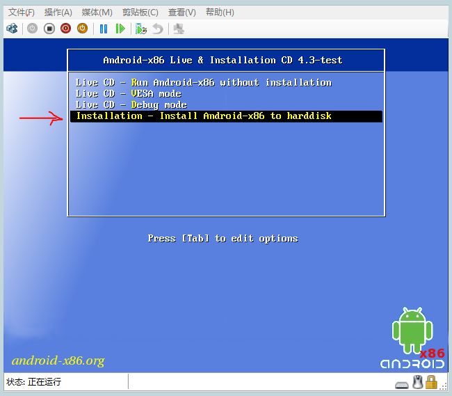Save the VM state with the orange power icon
452x396 pixels.
(x=83, y=29)
